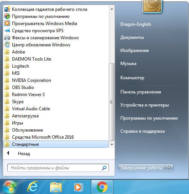Click the text Игры
The height and width of the screenshot is (194, 189).
[x=18, y=123]
